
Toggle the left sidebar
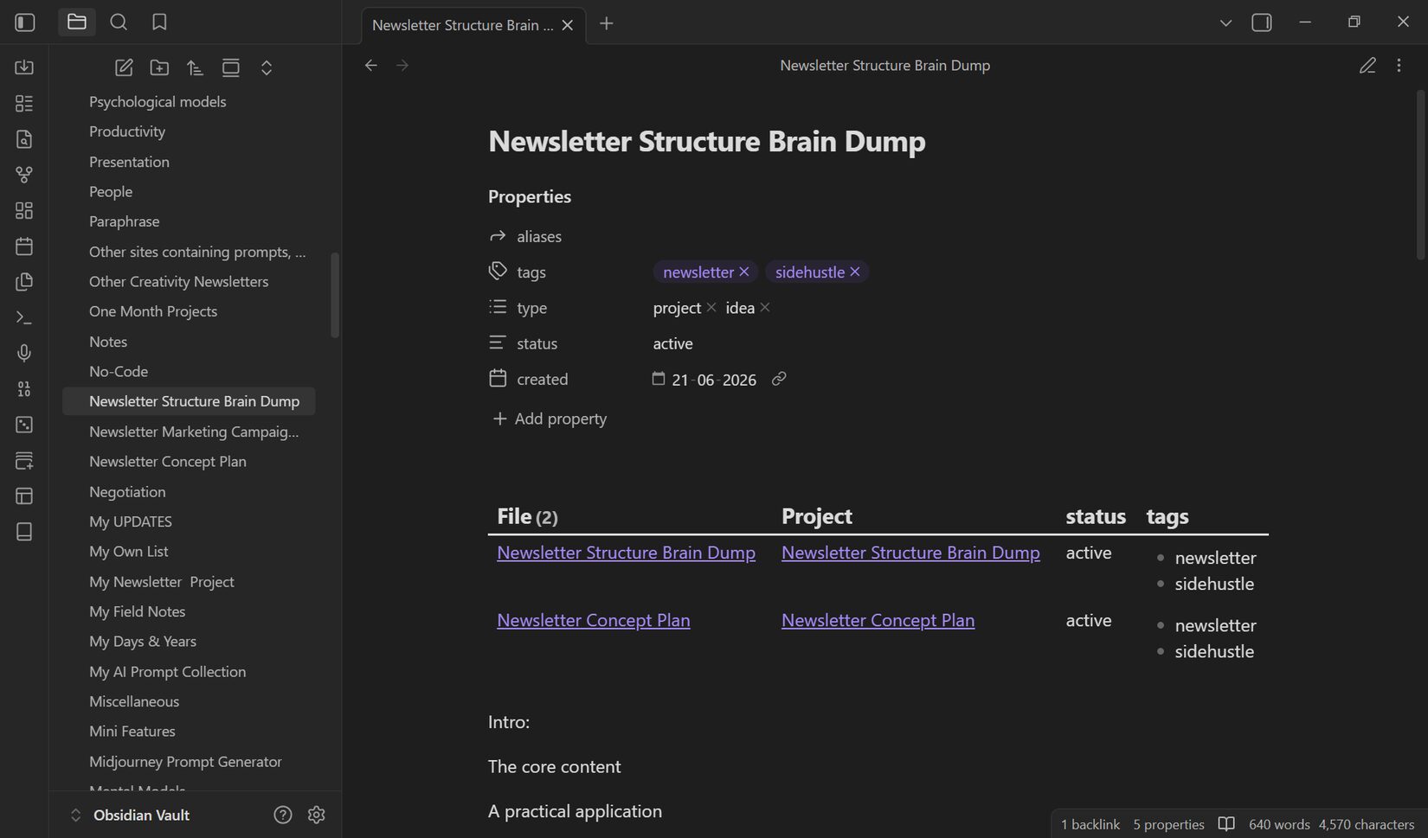tap(25, 22)
